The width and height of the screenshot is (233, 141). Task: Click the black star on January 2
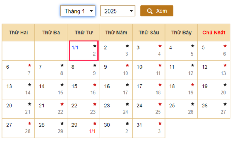point(127,46)
